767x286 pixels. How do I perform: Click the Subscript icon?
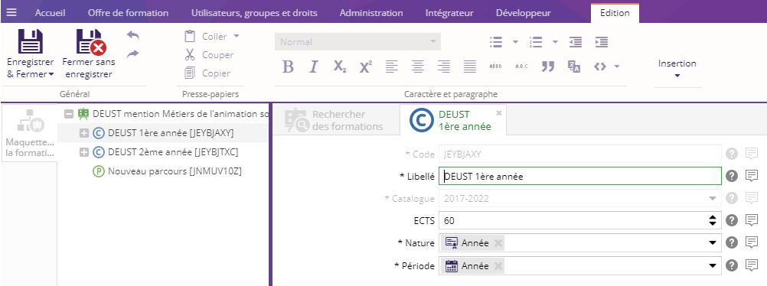[x=340, y=67]
